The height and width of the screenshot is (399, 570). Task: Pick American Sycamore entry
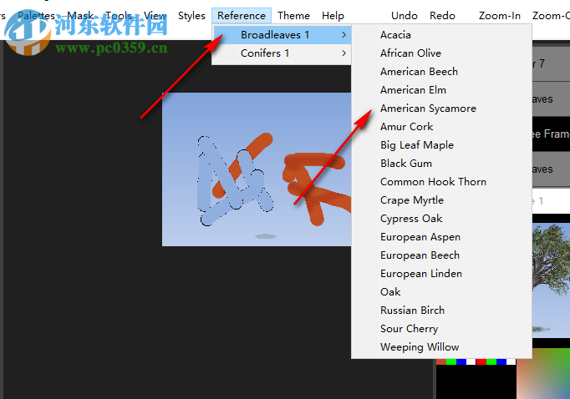click(x=441, y=109)
